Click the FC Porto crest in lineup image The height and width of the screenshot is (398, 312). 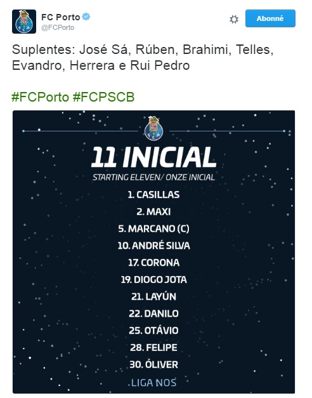153,128
